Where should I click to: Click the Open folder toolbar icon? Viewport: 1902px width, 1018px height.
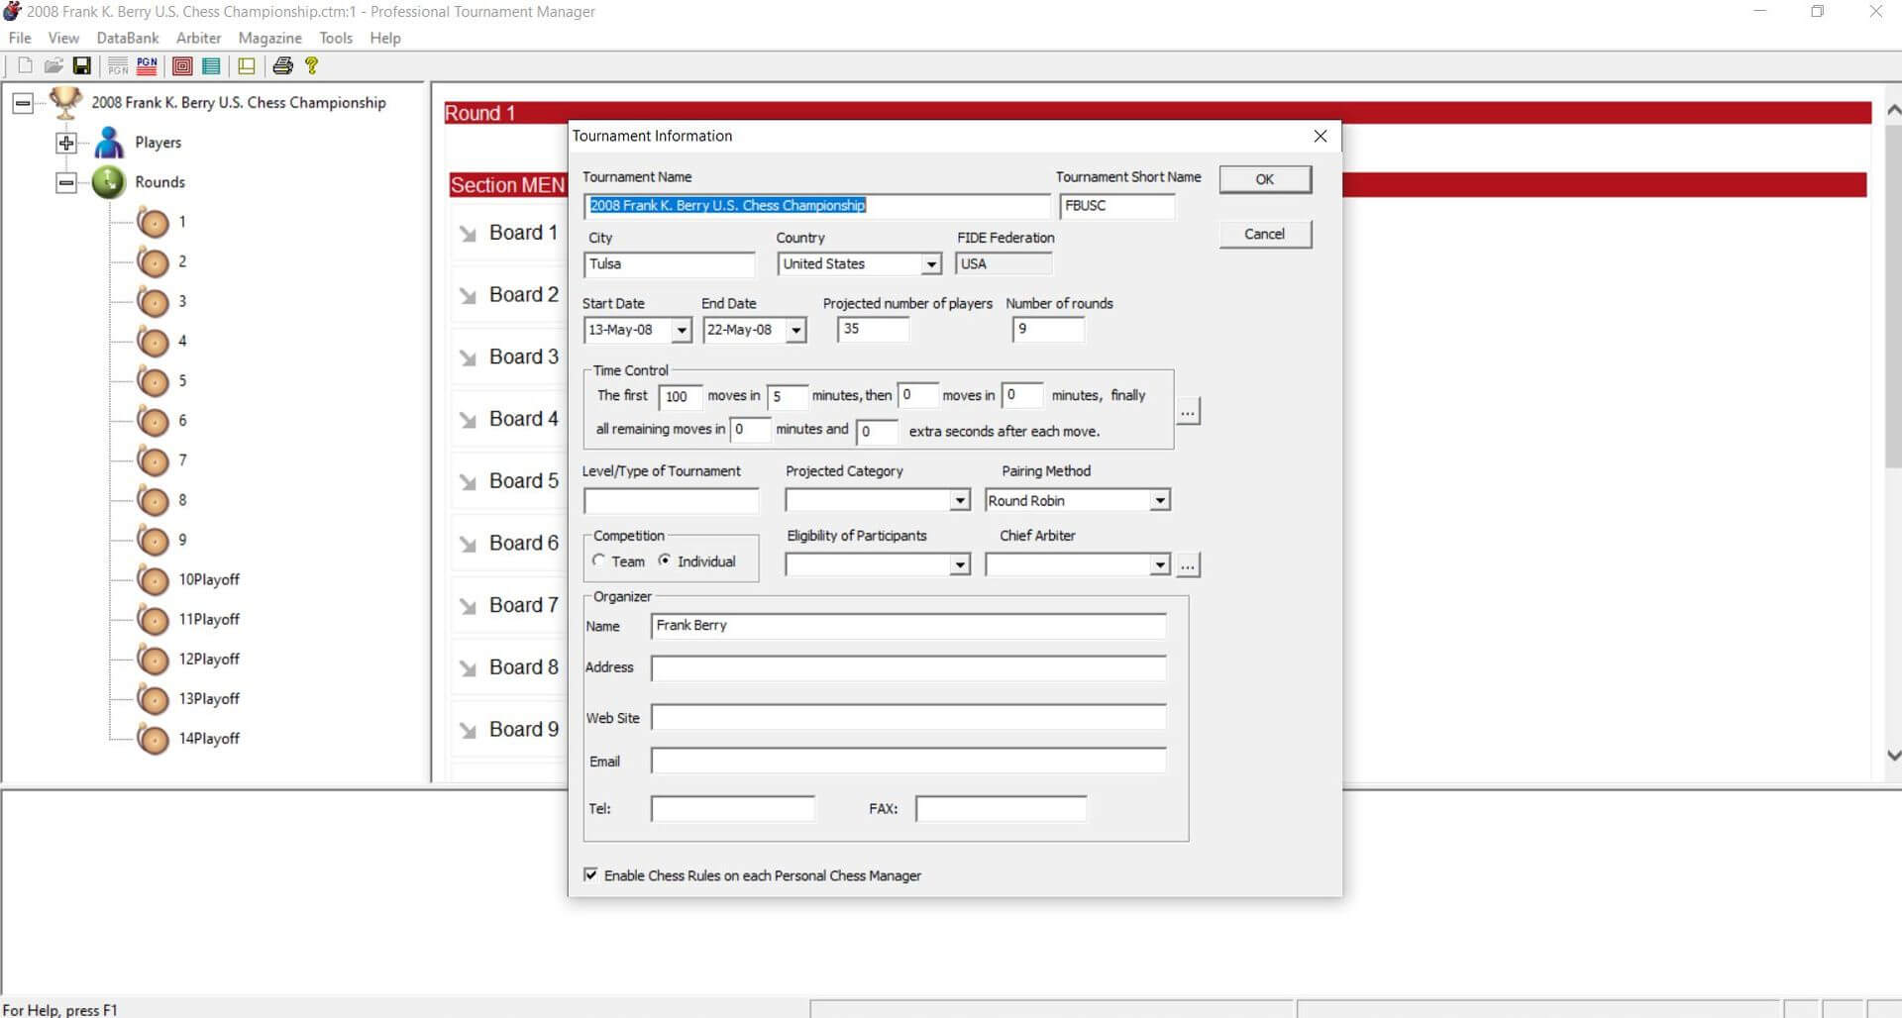53,66
